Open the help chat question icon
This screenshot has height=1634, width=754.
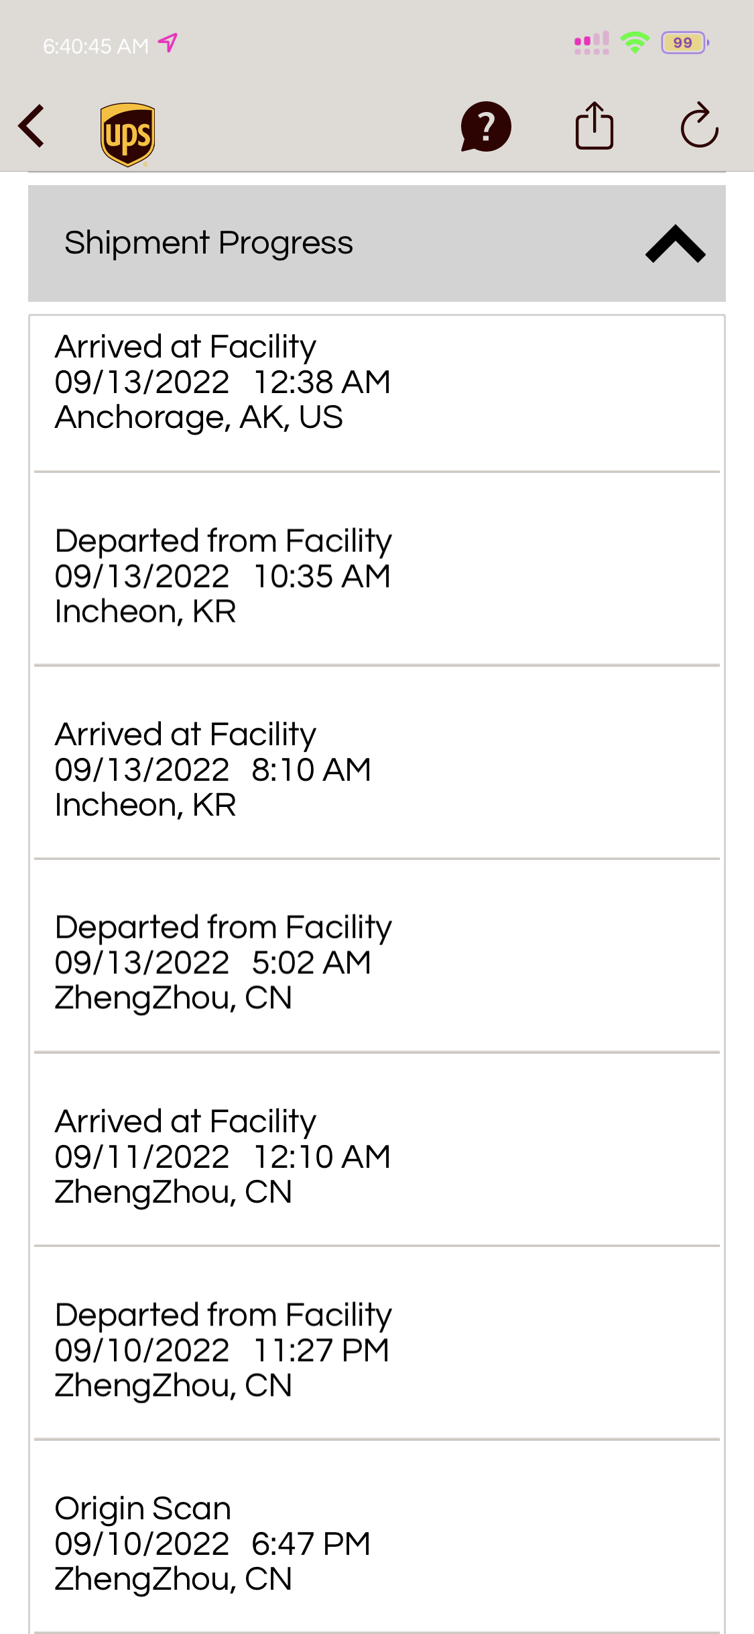486,126
